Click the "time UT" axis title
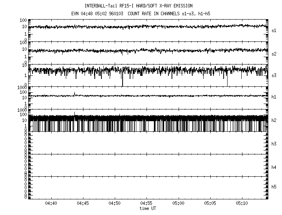Image resolution: width=282 pixels, height=215 pixels. click(148, 208)
